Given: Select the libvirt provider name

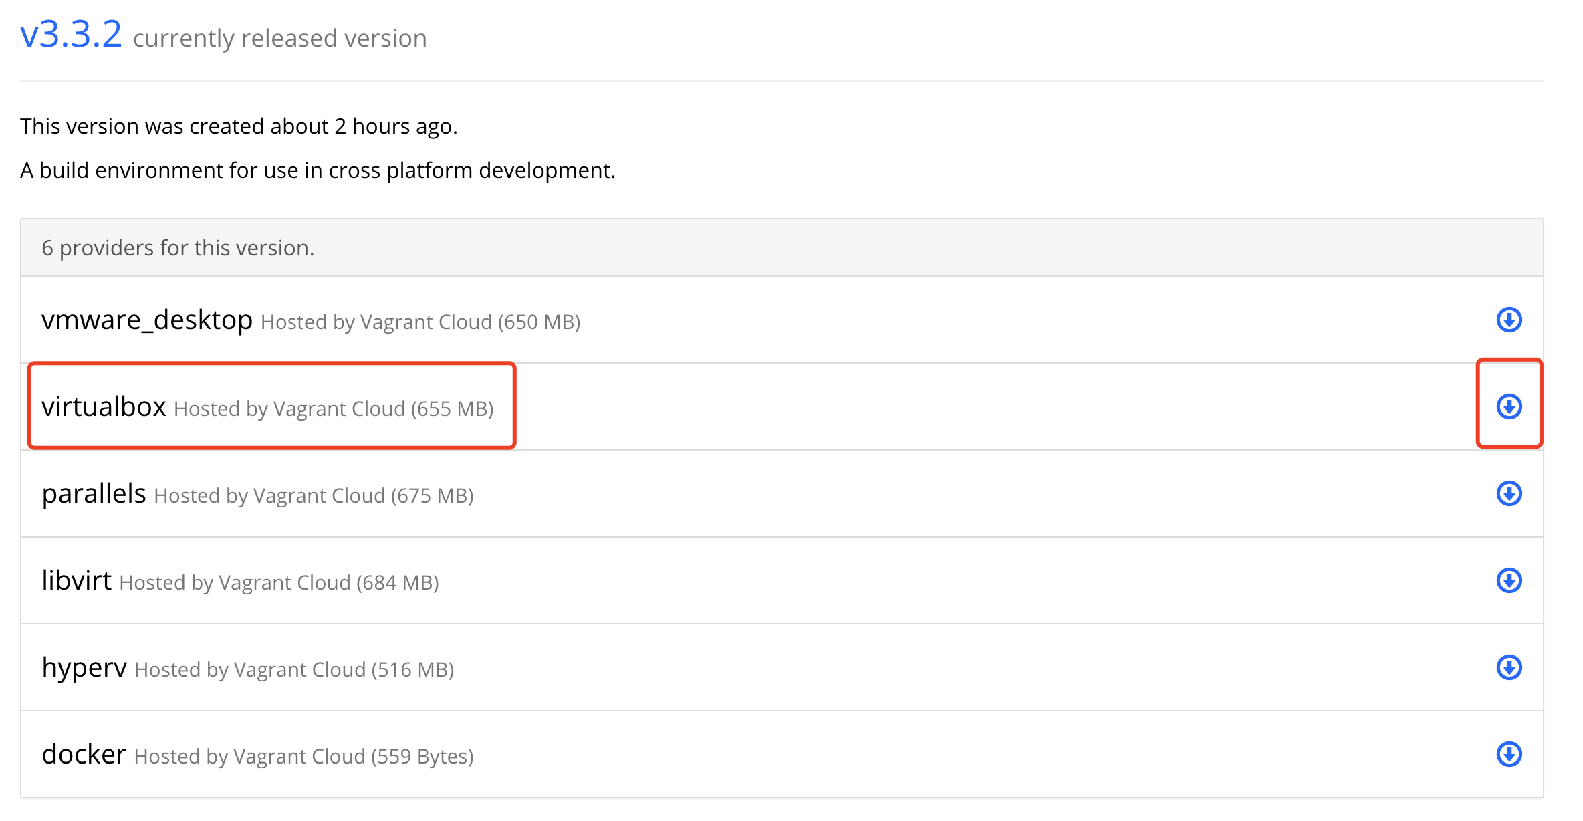Looking at the screenshot, I should [76, 581].
